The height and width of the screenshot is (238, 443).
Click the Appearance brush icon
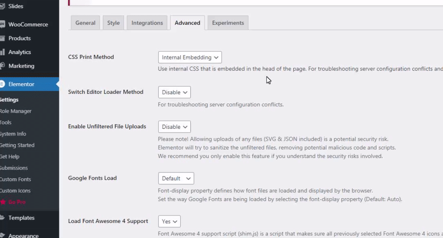pos(2,235)
